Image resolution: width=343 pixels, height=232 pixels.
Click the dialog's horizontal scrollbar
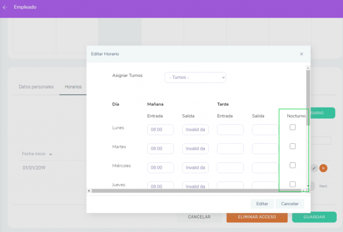(x=194, y=191)
